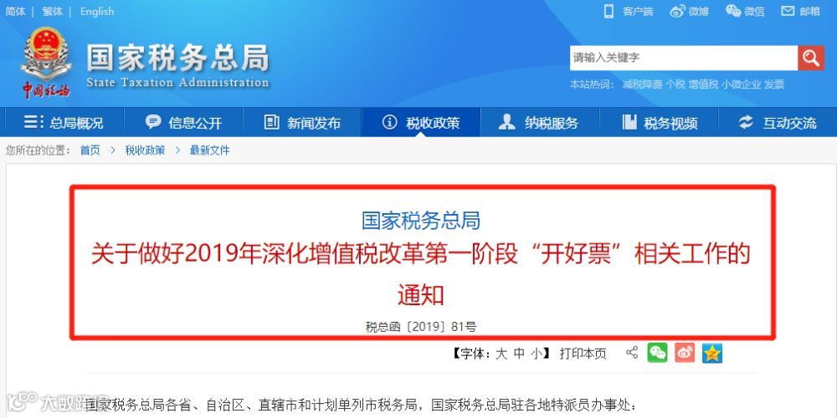The height and width of the screenshot is (418, 837).
Task: Share page via red Weibo icon
Action: click(x=685, y=353)
